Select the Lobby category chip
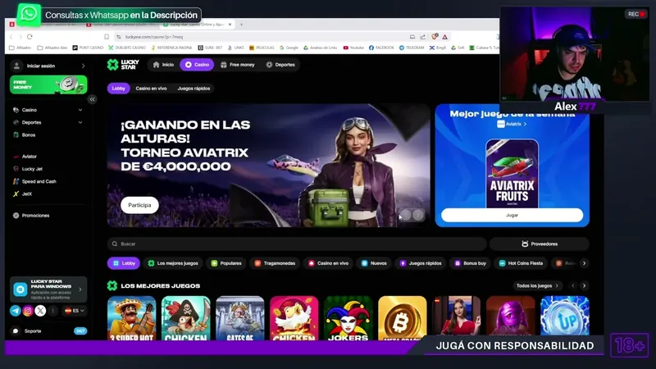The width and height of the screenshot is (656, 369). coord(124,263)
